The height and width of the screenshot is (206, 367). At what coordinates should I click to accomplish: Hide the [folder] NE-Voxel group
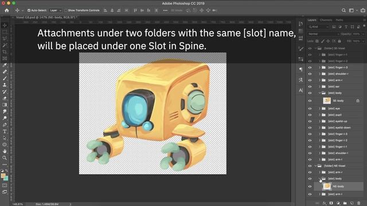[310, 166]
